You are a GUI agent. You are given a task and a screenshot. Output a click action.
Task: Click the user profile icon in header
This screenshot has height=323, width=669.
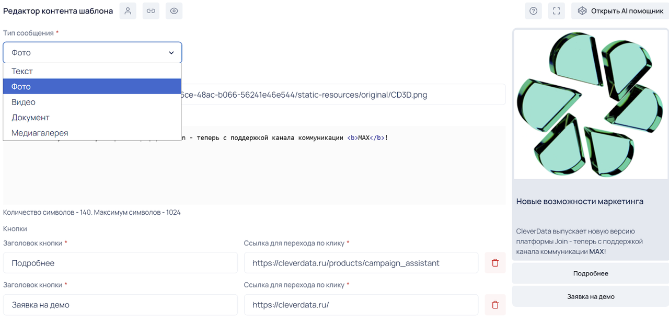(128, 11)
